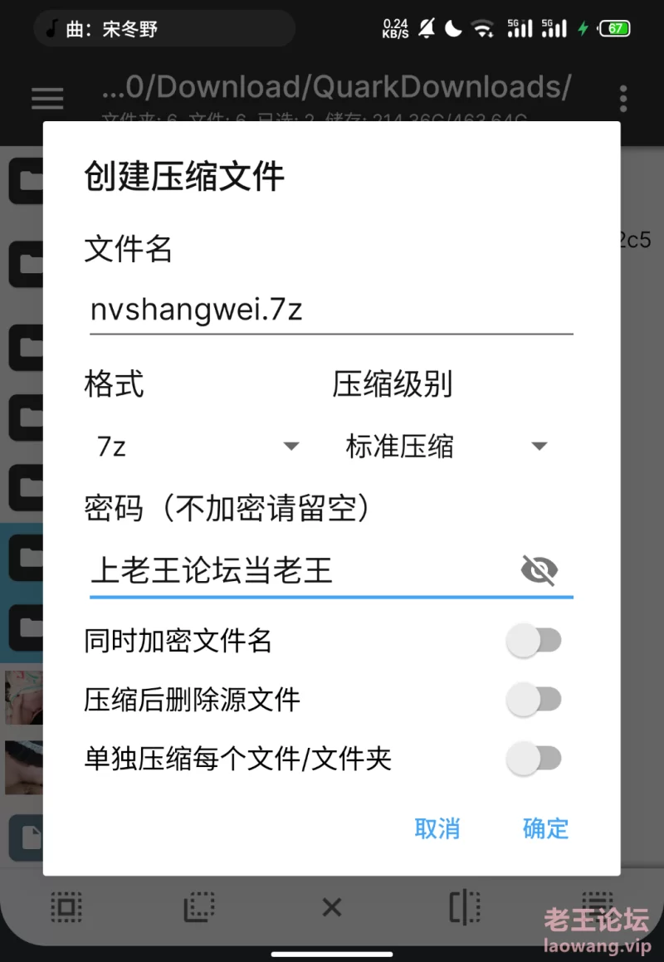Open the hamburger navigation menu
664x962 pixels.
tap(47, 98)
